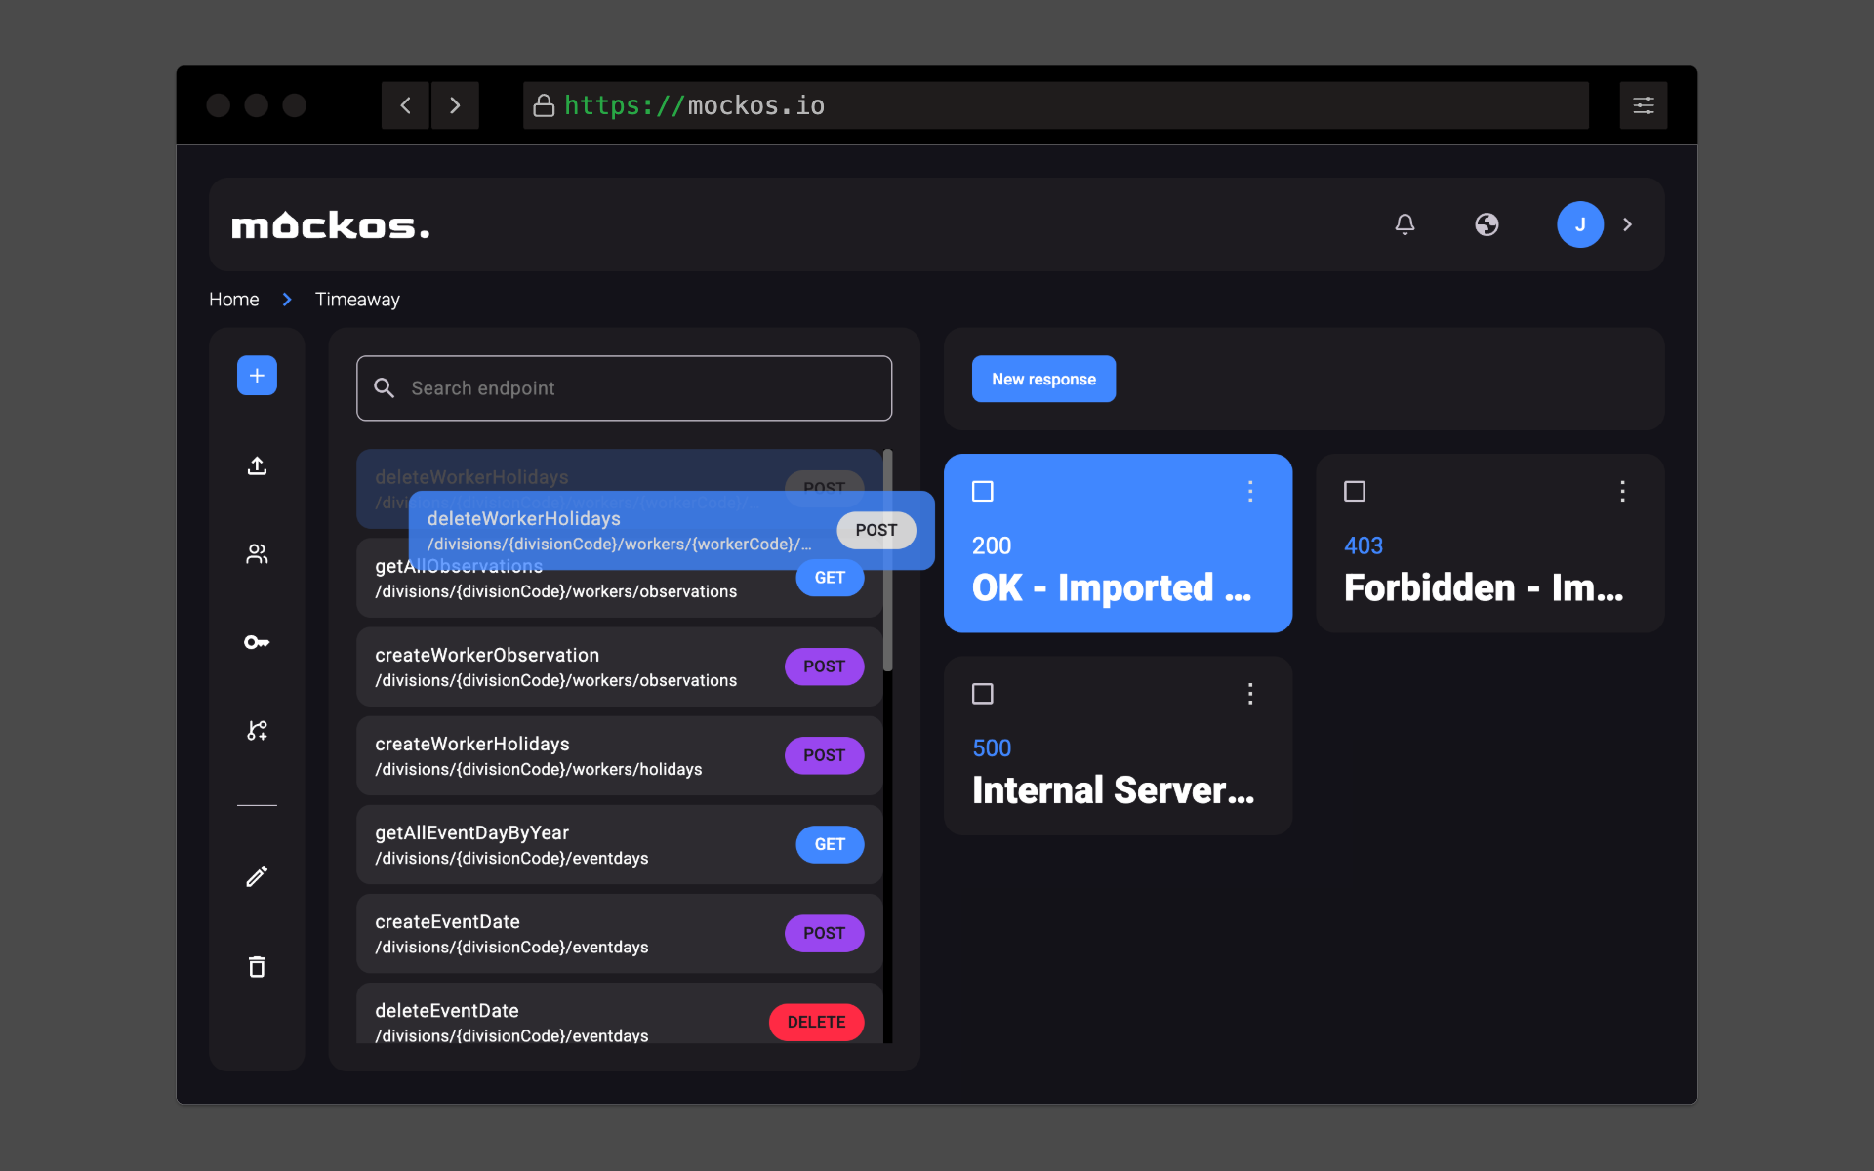1874x1171 pixels.
Task: Open three-dot menu on 403 Forbidden card
Action: (x=1622, y=491)
